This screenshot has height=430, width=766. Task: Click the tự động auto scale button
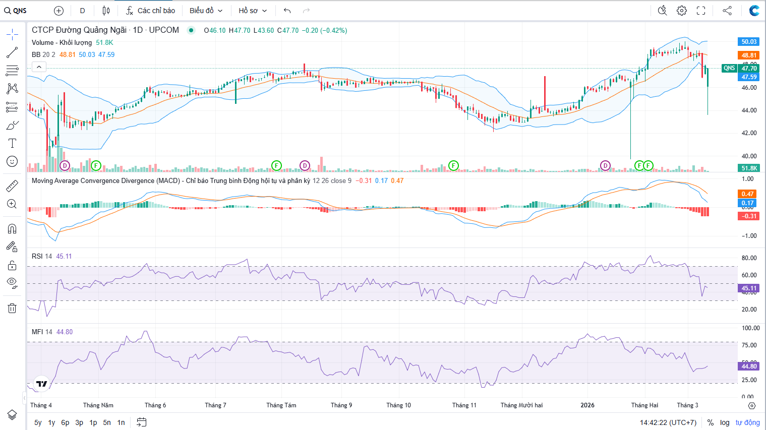747,422
